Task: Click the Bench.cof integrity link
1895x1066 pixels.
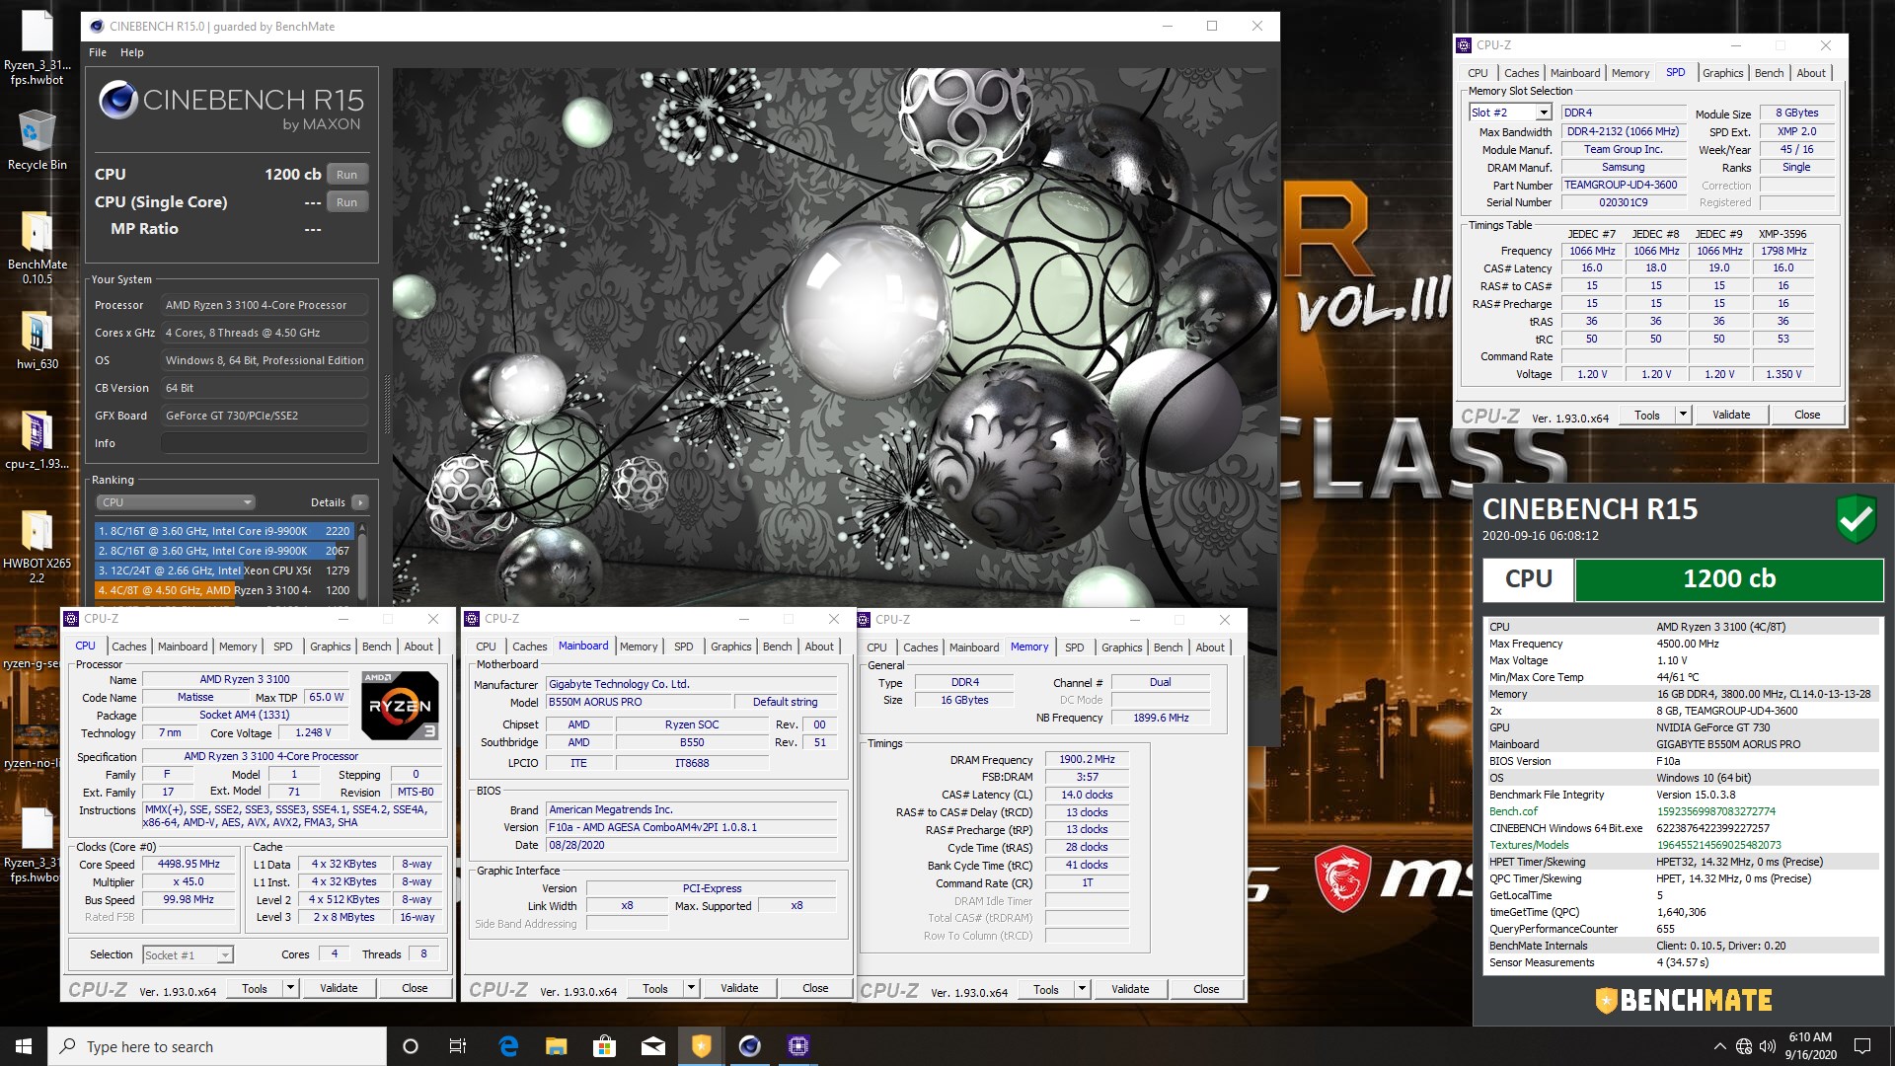Action: [1513, 811]
